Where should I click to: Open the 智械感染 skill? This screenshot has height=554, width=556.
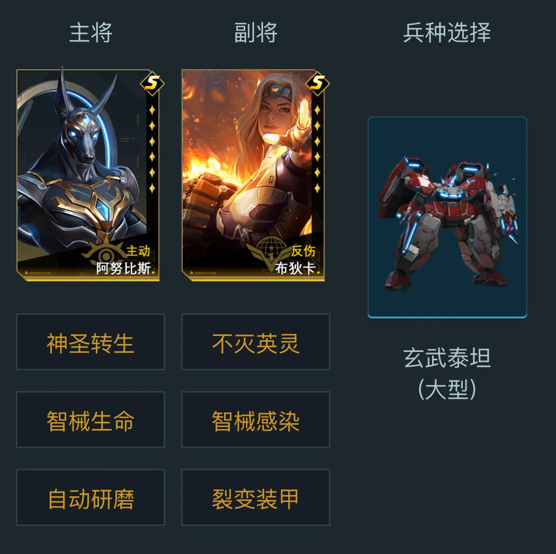click(256, 420)
